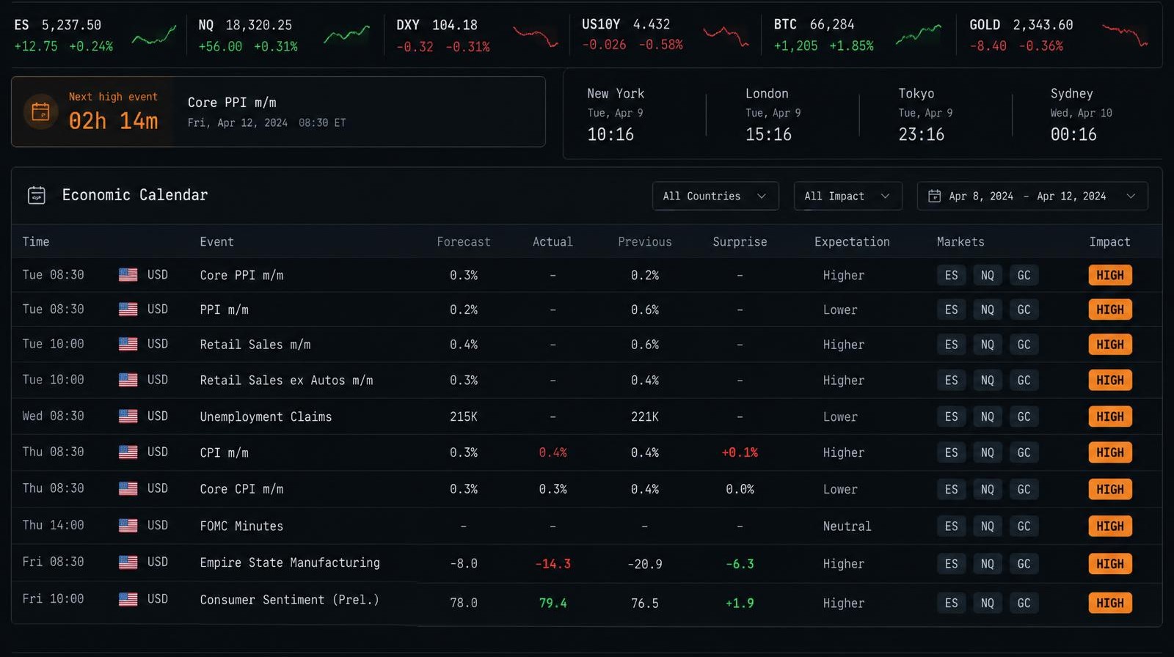Click the DXY sparkline chart in ticker bar
Image resolution: width=1174 pixels, height=657 pixels.
tap(536, 36)
